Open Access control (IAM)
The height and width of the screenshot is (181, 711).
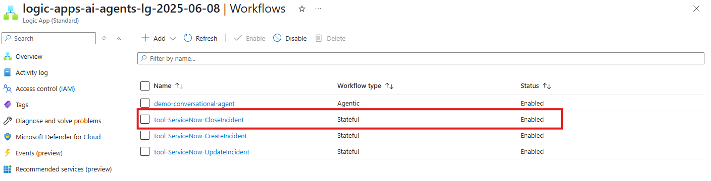(45, 88)
